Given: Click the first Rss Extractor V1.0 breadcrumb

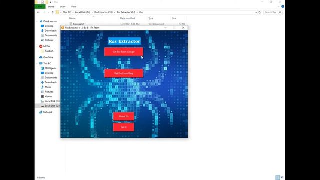Looking at the screenshot, I should (103, 12).
